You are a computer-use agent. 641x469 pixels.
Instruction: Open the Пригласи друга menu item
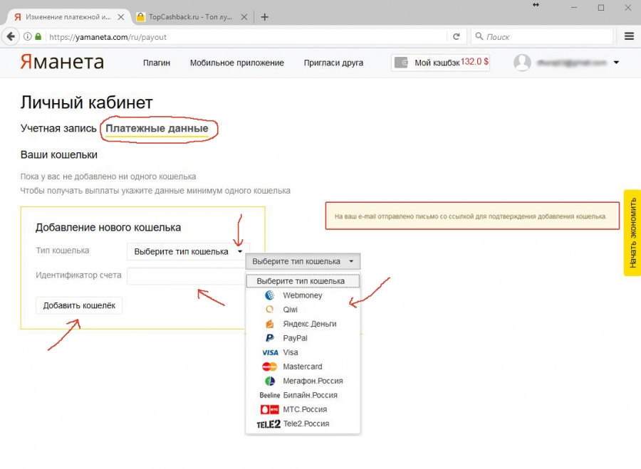[333, 63]
